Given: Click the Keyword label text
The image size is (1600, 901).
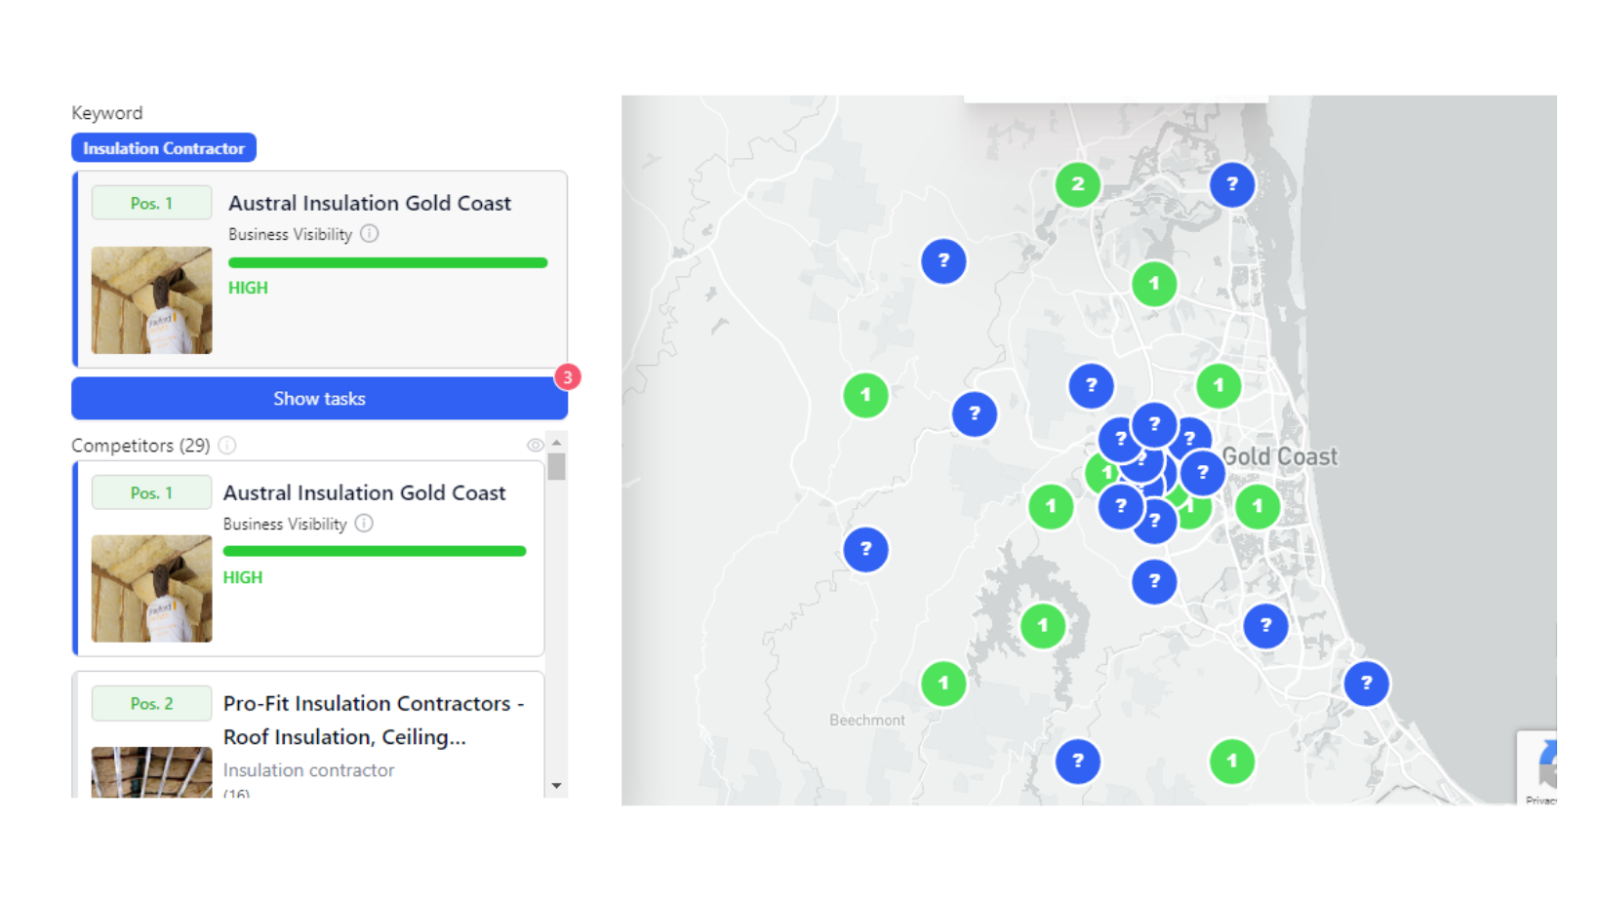Looking at the screenshot, I should click(106, 113).
